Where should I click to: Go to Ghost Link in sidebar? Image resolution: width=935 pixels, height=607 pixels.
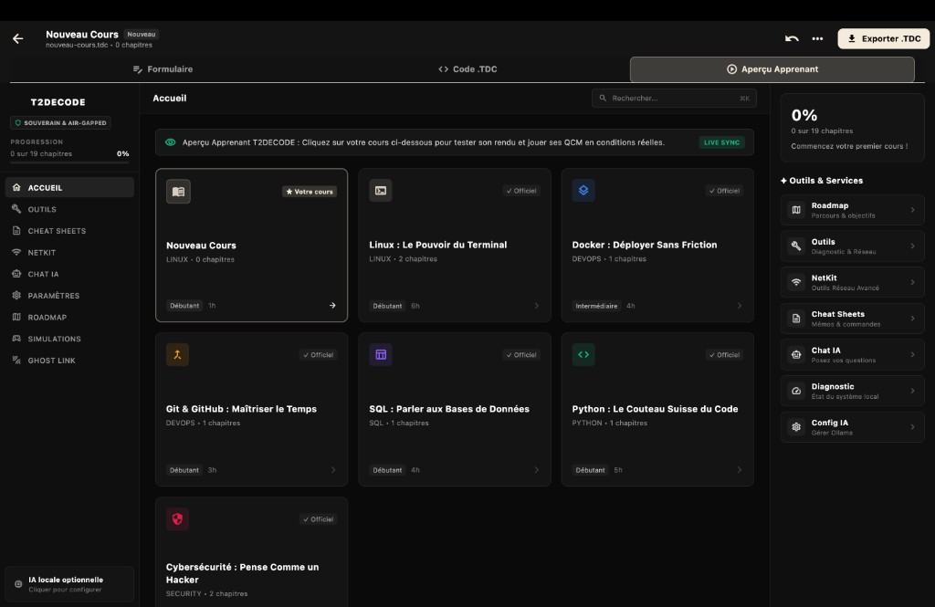69,361
